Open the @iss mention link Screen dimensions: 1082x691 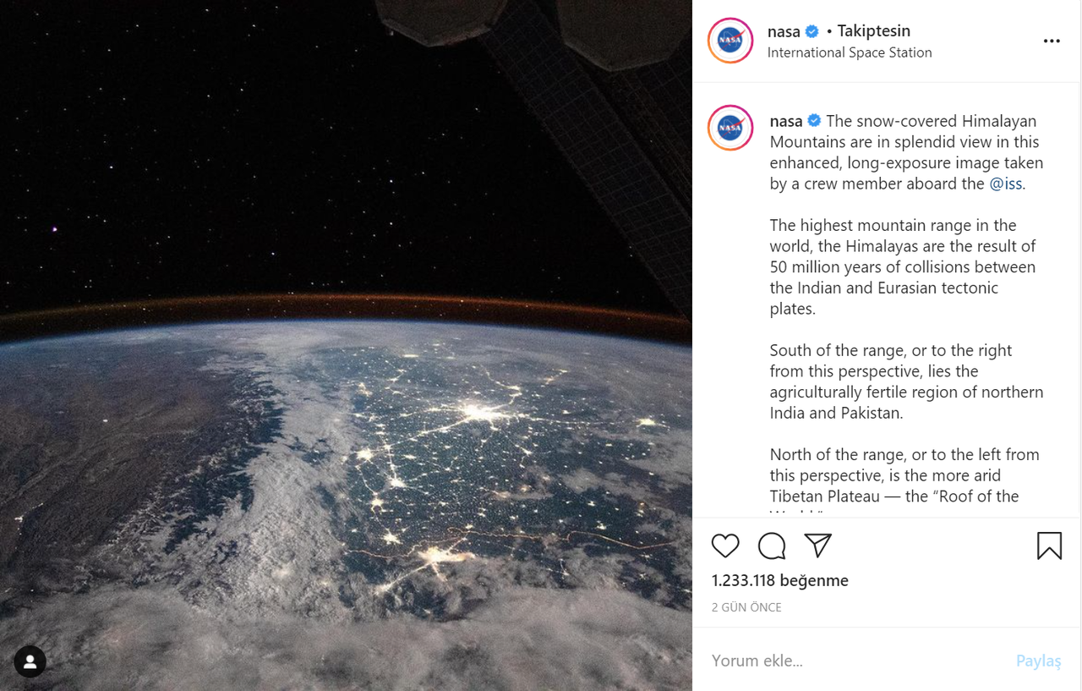[1005, 184]
